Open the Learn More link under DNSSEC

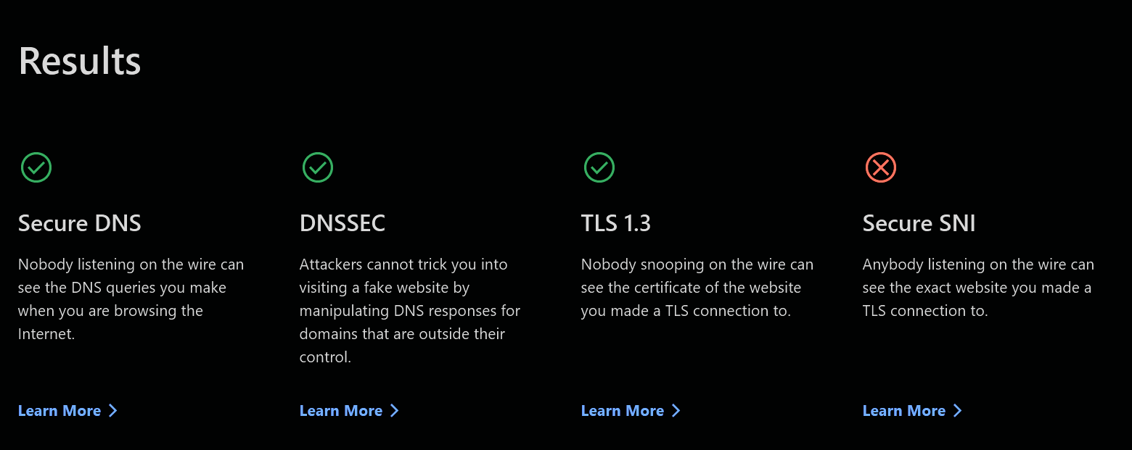point(341,411)
